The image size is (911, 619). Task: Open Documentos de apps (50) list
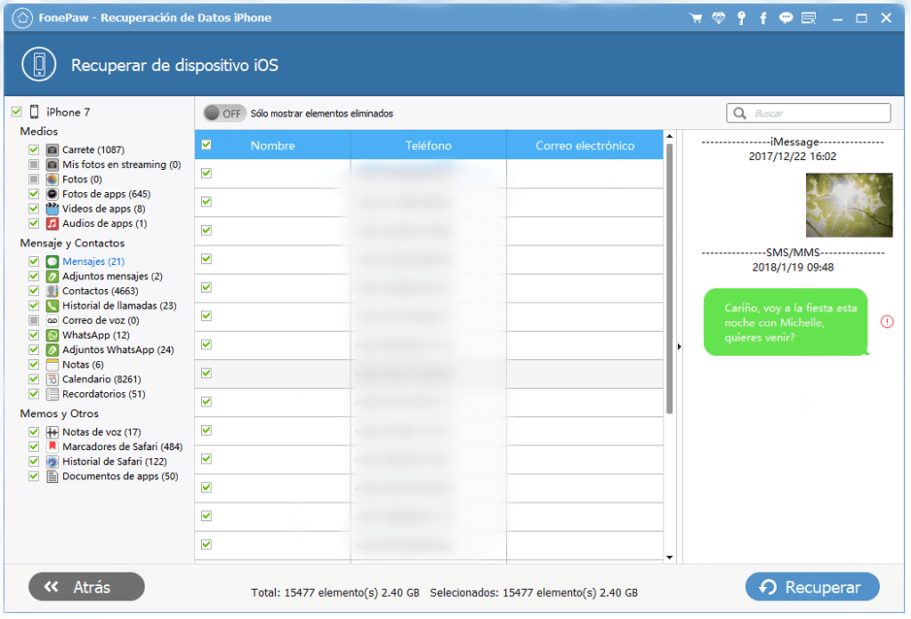120,476
